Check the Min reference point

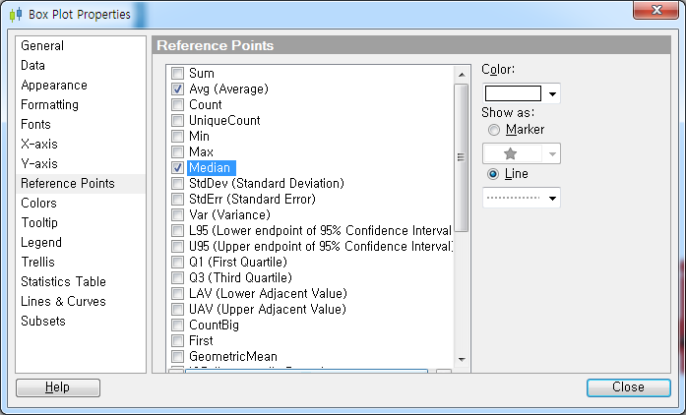click(177, 136)
